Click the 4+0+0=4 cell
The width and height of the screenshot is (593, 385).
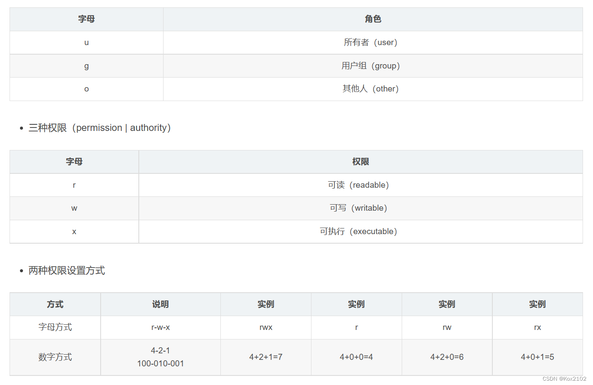(357, 357)
